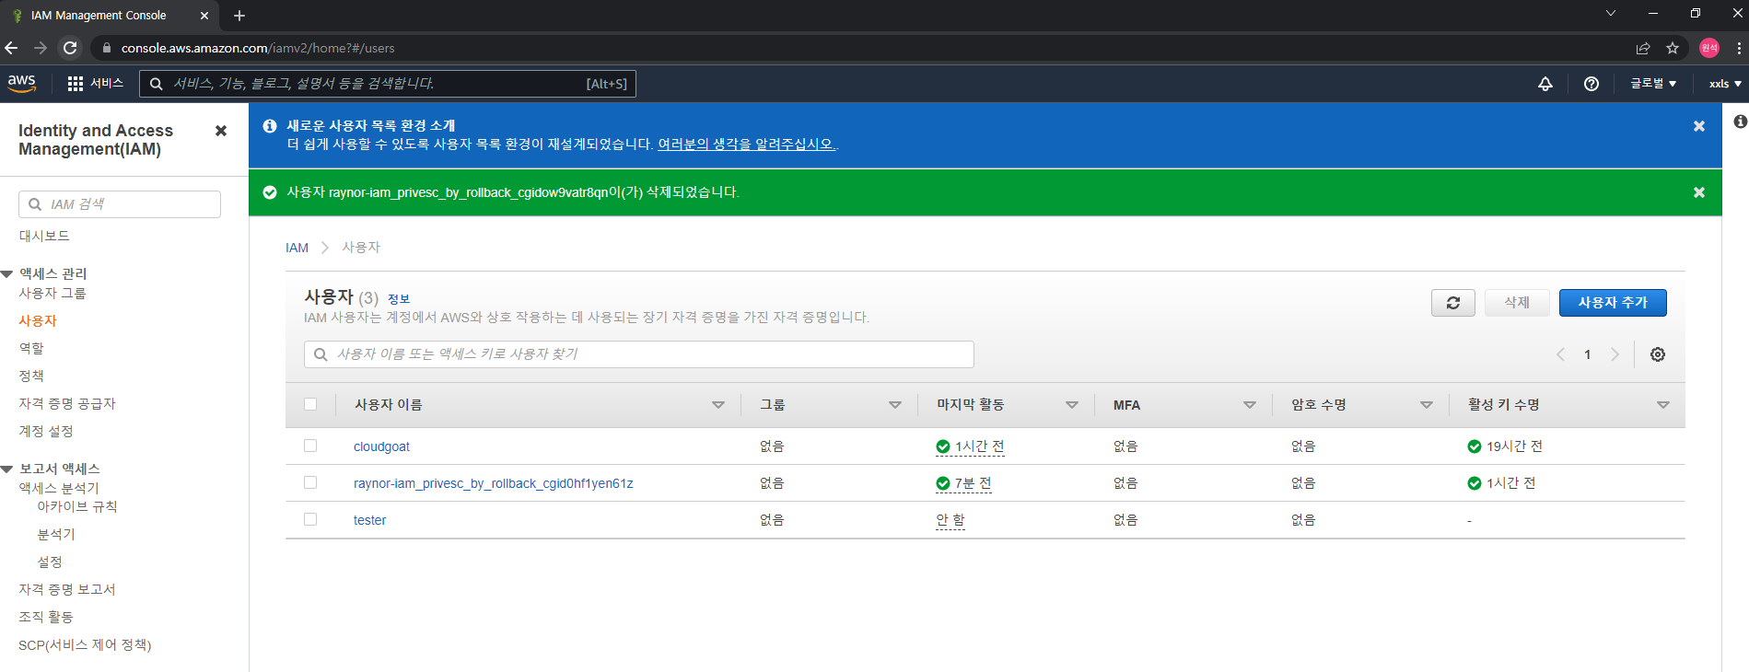Click the AWS logo home icon
Screen dimensions: 1749x672
point(21,83)
